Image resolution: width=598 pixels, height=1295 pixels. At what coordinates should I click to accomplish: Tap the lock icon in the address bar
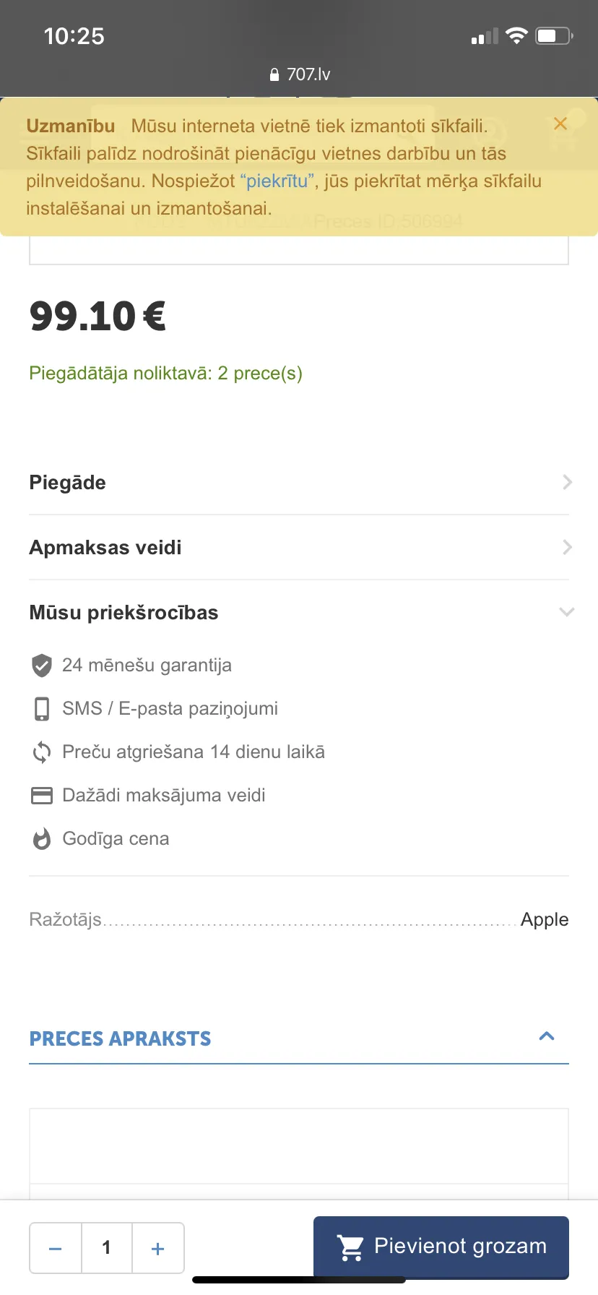coord(274,74)
